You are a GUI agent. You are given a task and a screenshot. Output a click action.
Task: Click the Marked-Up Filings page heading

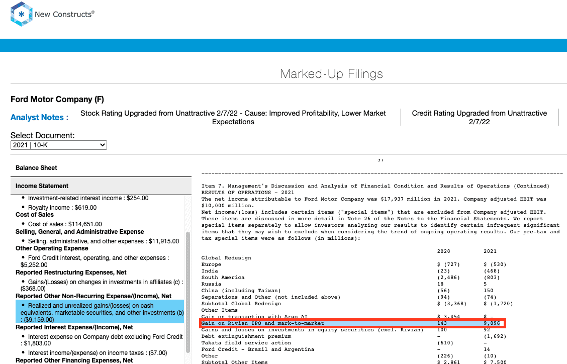click(x=332, y=74)
